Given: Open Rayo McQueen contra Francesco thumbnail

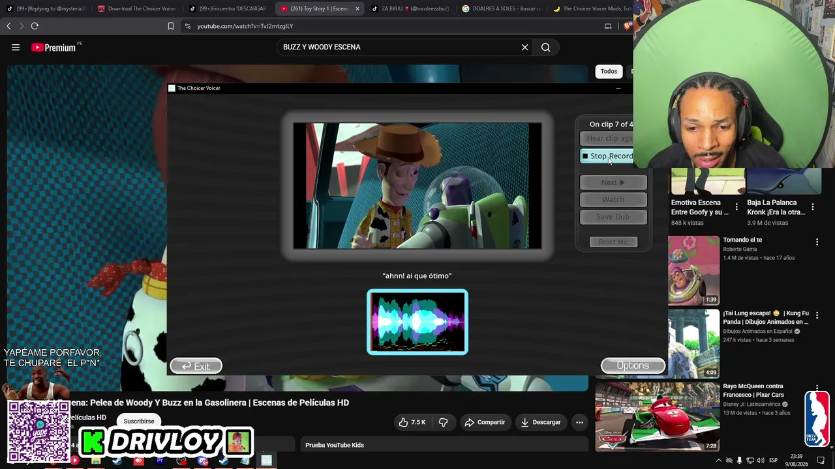Looking at the screenshot, I should 657,417.
